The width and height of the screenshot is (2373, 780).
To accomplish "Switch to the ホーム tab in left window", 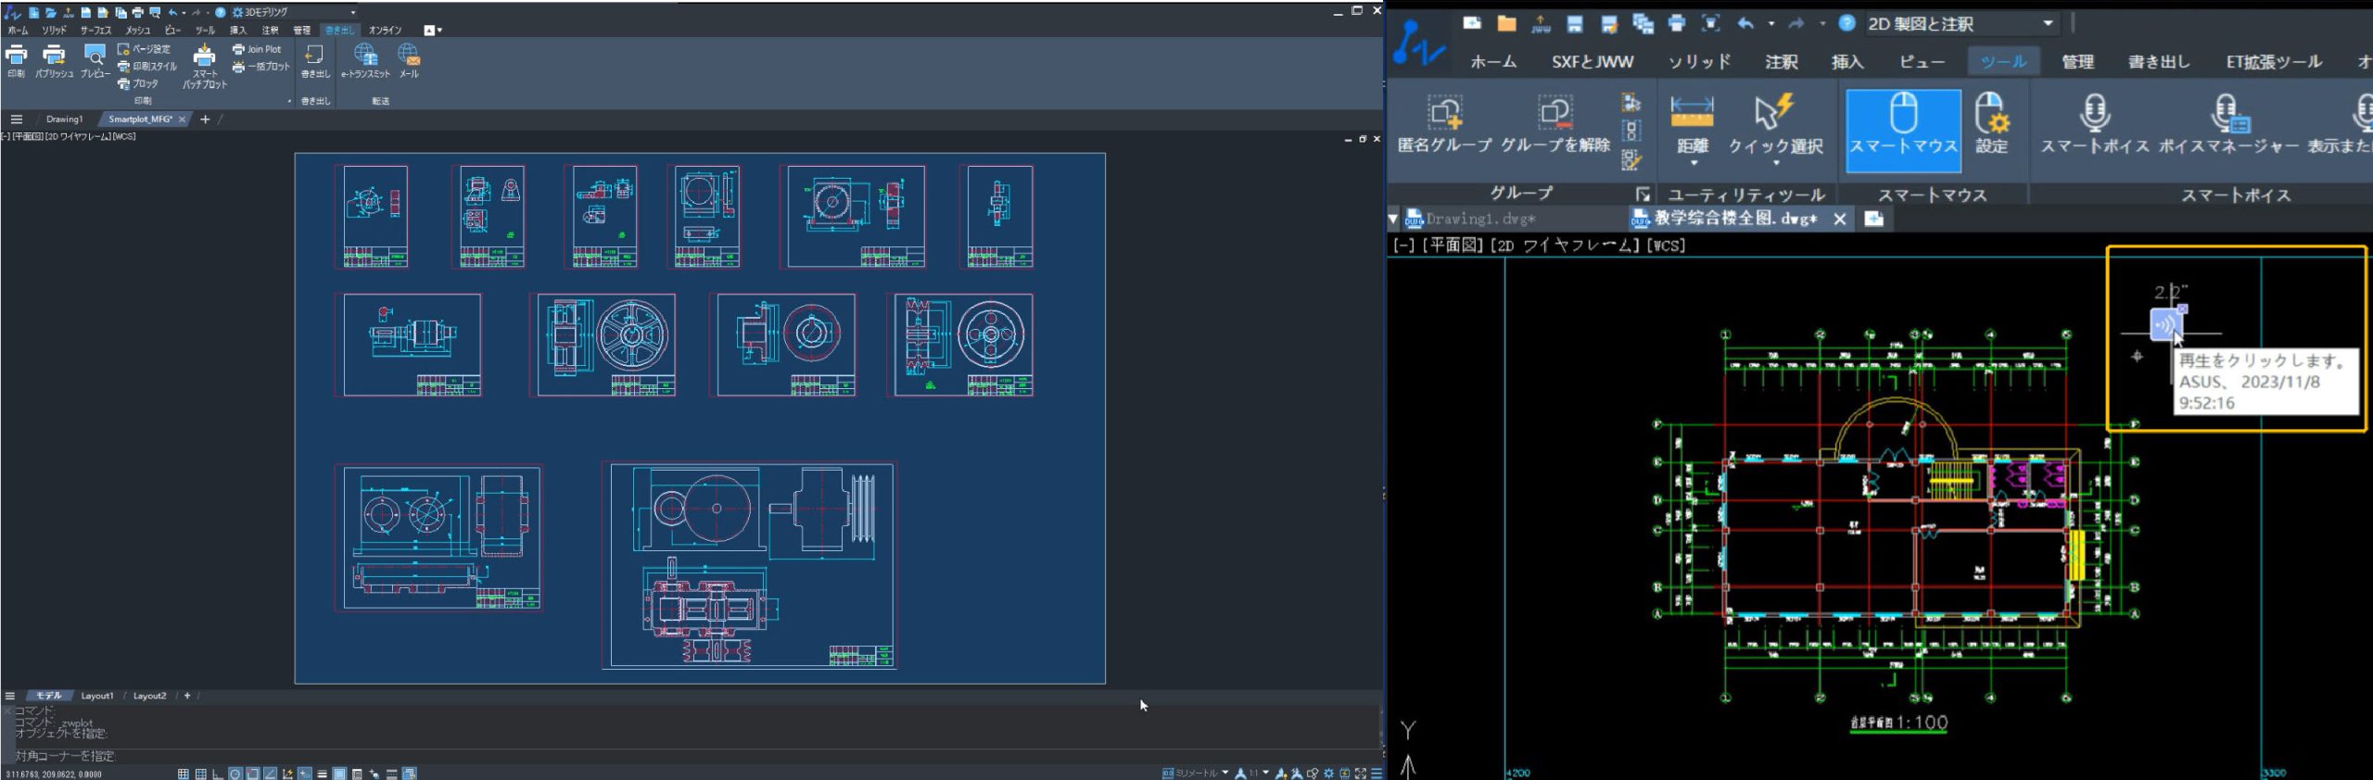I will [18, 31].
